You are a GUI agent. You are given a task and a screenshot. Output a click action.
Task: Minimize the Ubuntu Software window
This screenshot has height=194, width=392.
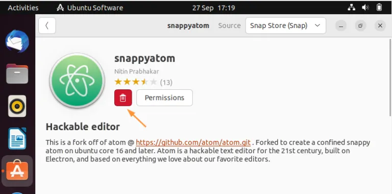point(341,26)
